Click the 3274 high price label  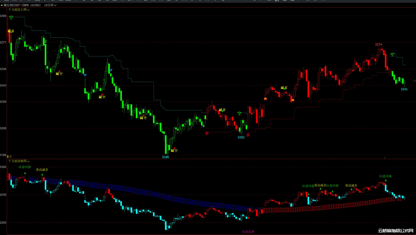pos(378,45)
